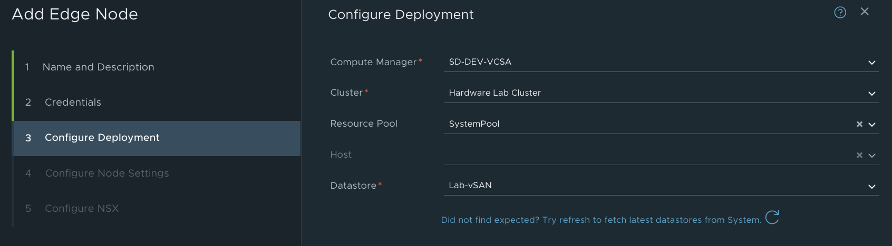This screenshot has width=892, height=246.
Task: Clear the Resource Pool selection
Action: point(859,124)
